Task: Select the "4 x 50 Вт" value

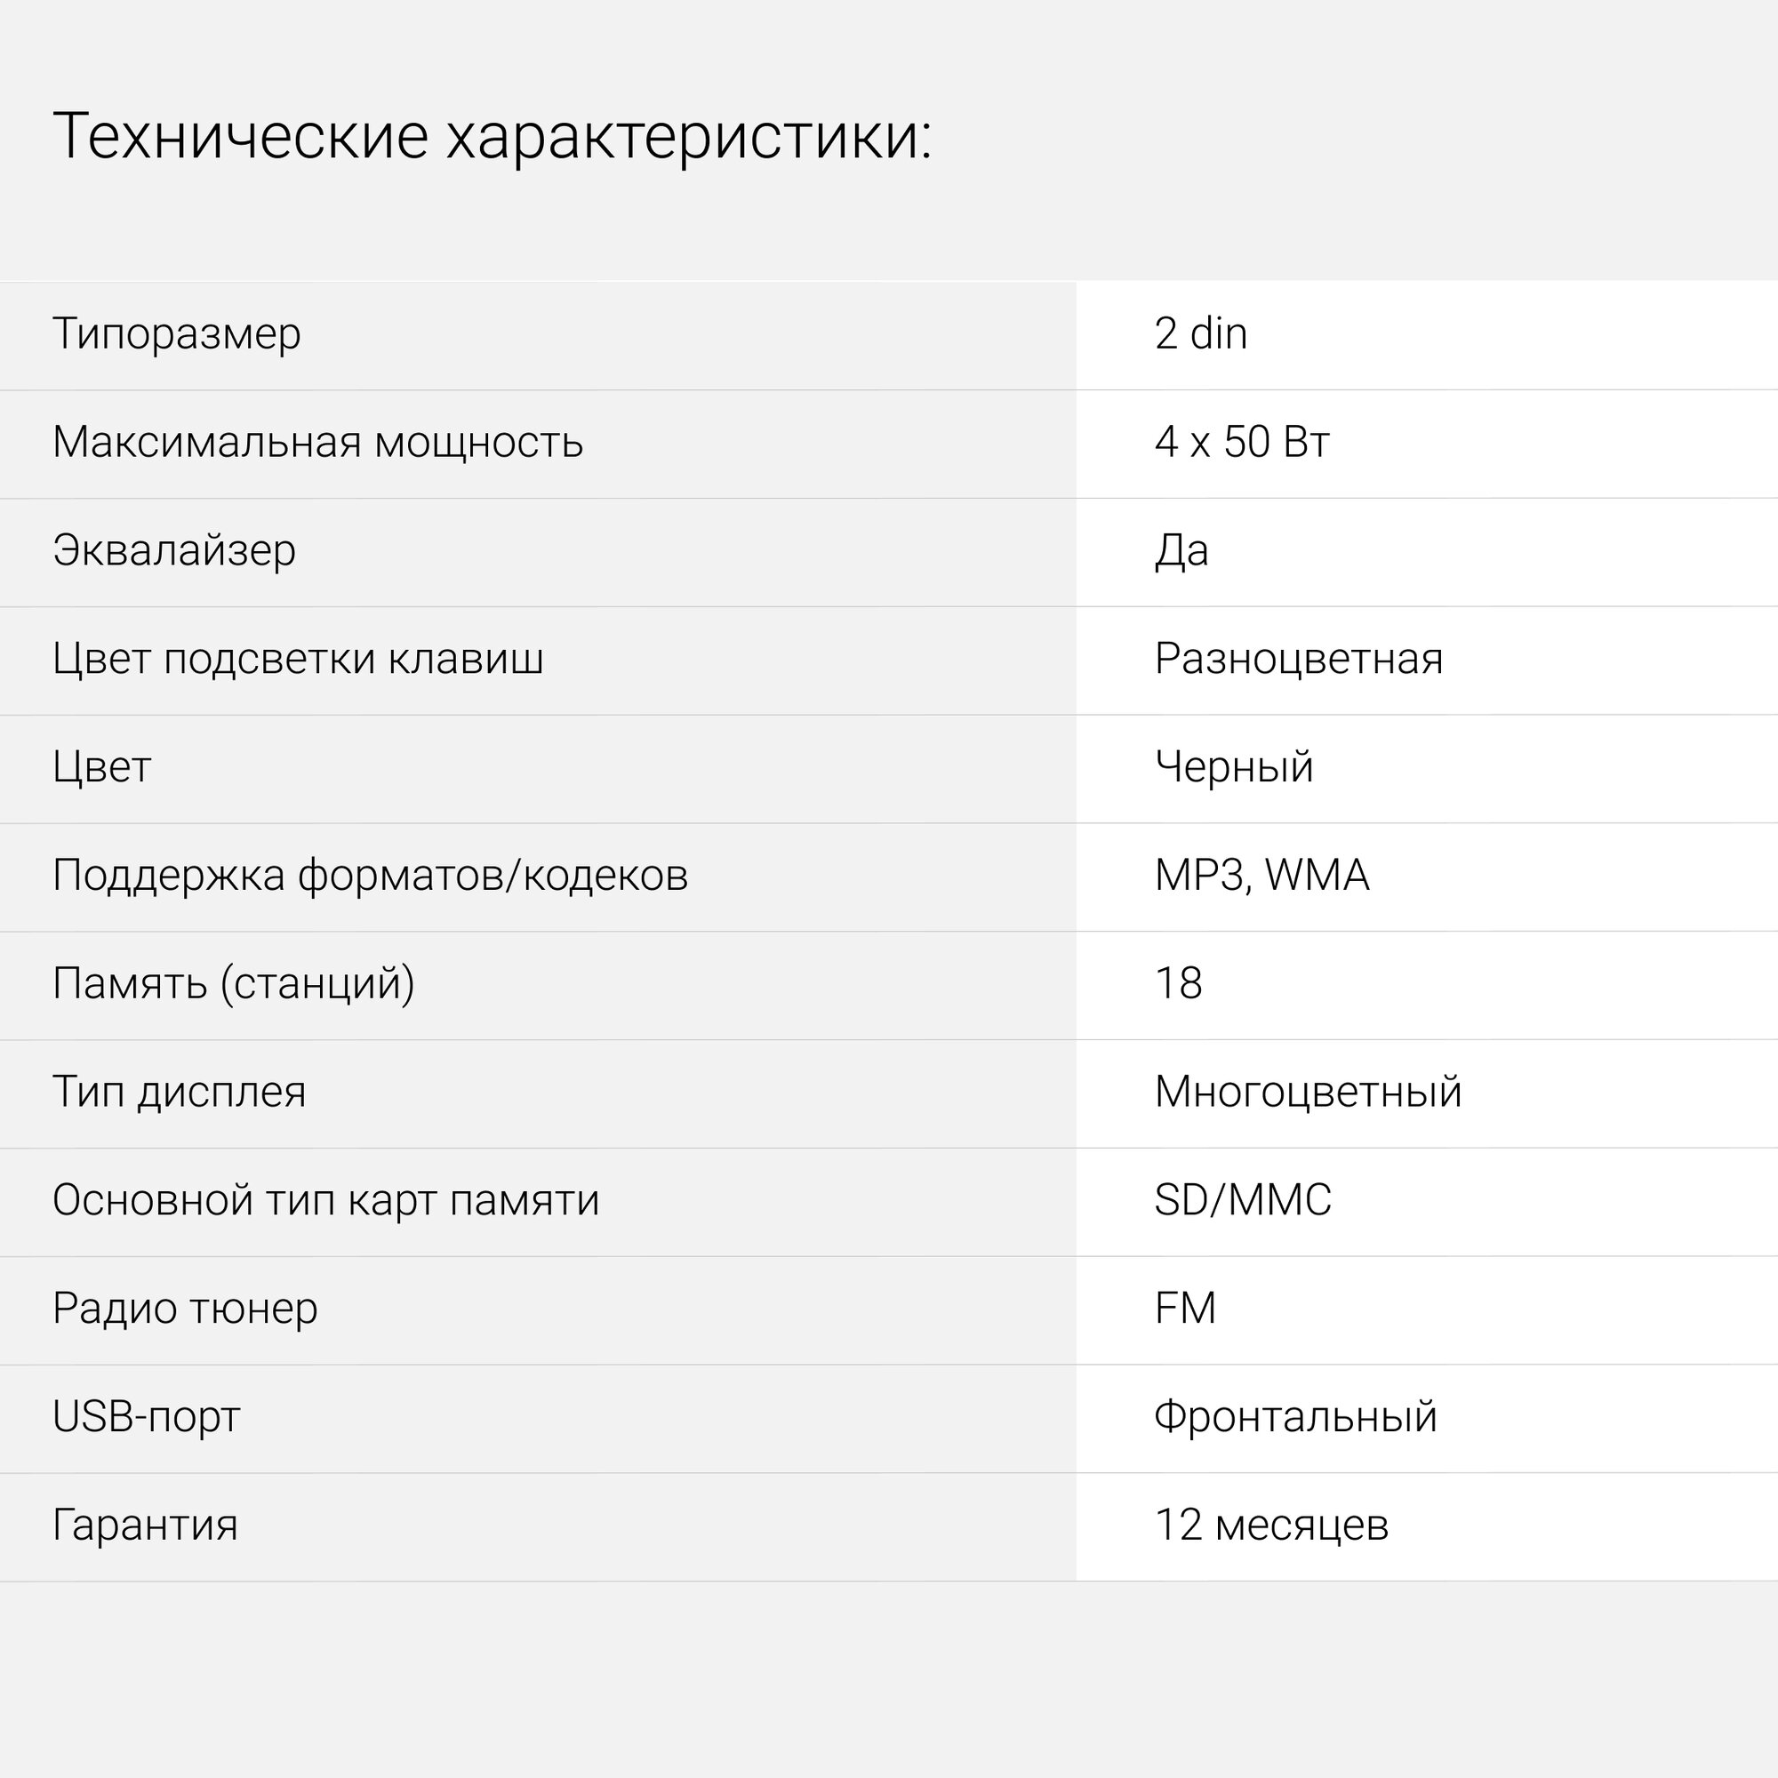Action: click(1241, 442)
